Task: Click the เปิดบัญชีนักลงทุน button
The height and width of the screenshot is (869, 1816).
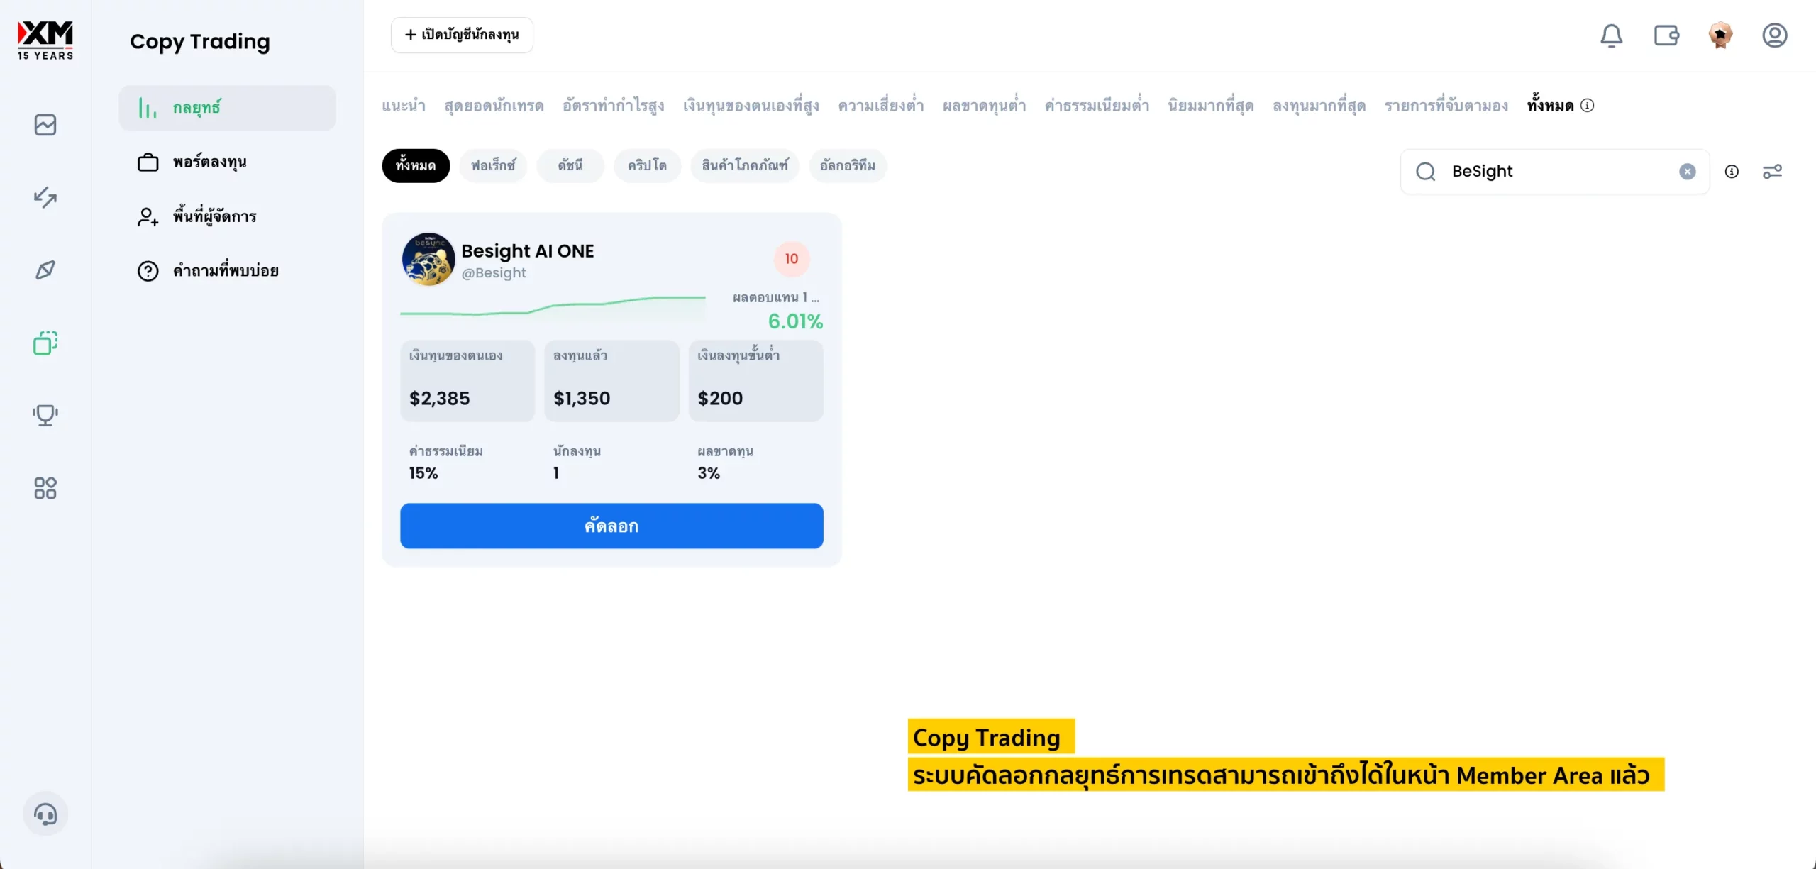Action: coord(462,35)
